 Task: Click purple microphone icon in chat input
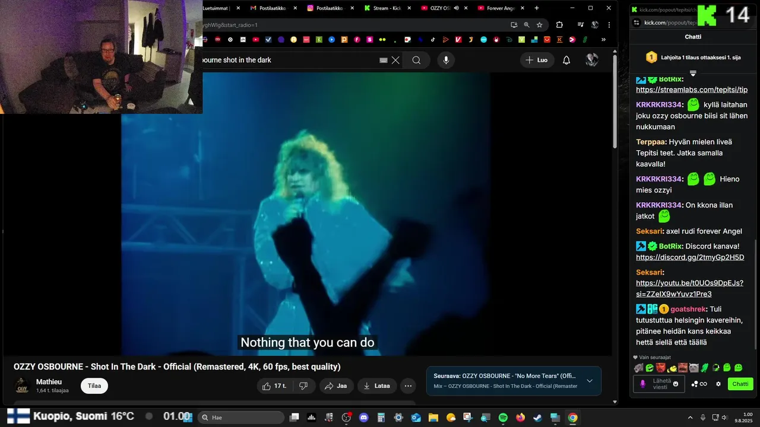coord(642,384)
